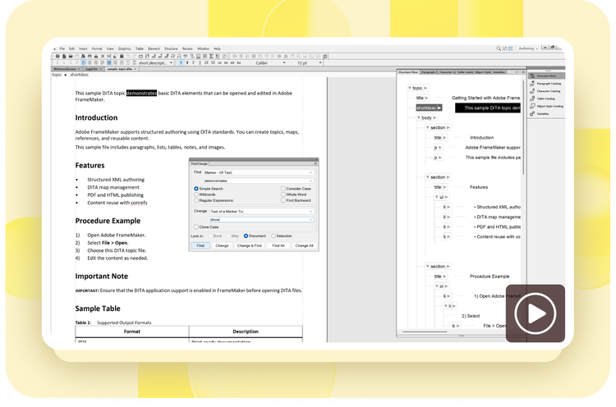Switch to the WelcomeScreen document tab
Image resolution: width=616 pixels, height=407 pixels.
tap(67, 69)
